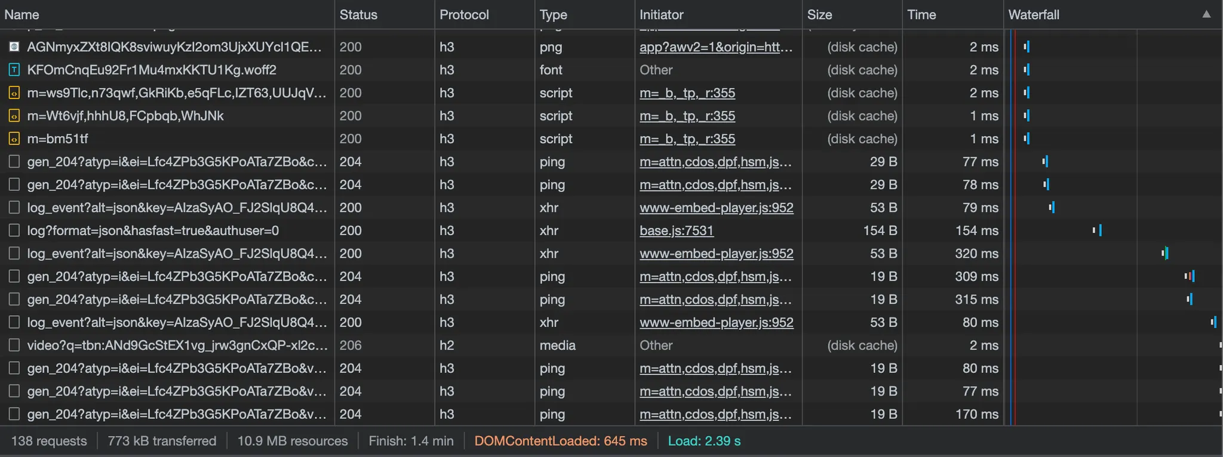Sort requests by the Name column
Screen dimensions: 1223x457
[x=22, y=15]
